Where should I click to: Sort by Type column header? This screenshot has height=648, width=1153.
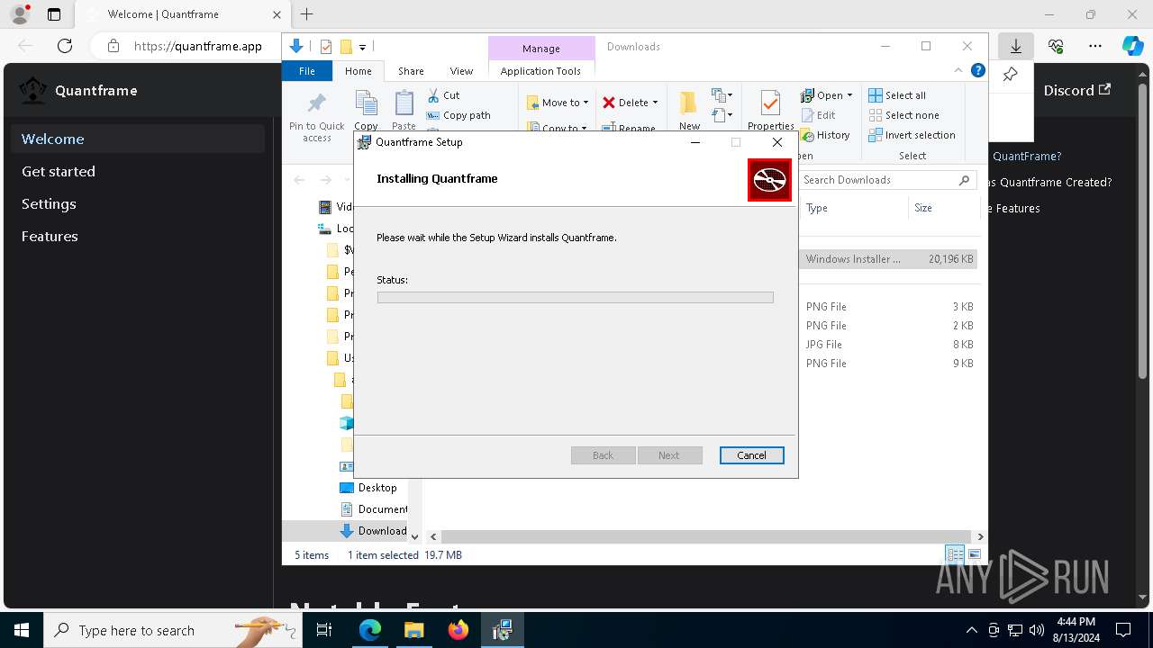pos(817,208)
